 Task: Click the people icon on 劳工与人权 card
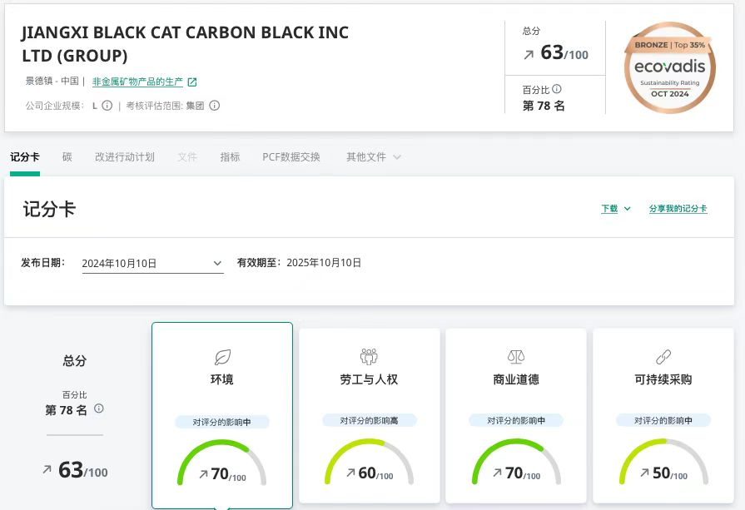pos(369,357)
